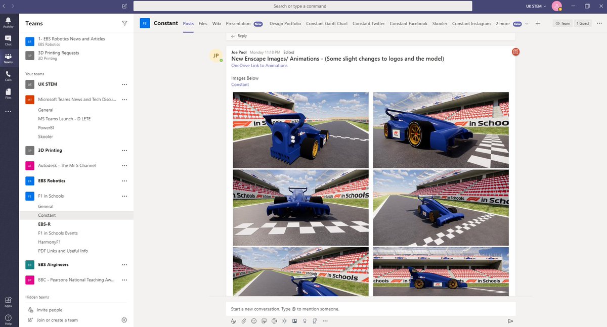This screenshot has height=327, width=607.
Task: Click the filter teams funnel icon
Action: 124,23
